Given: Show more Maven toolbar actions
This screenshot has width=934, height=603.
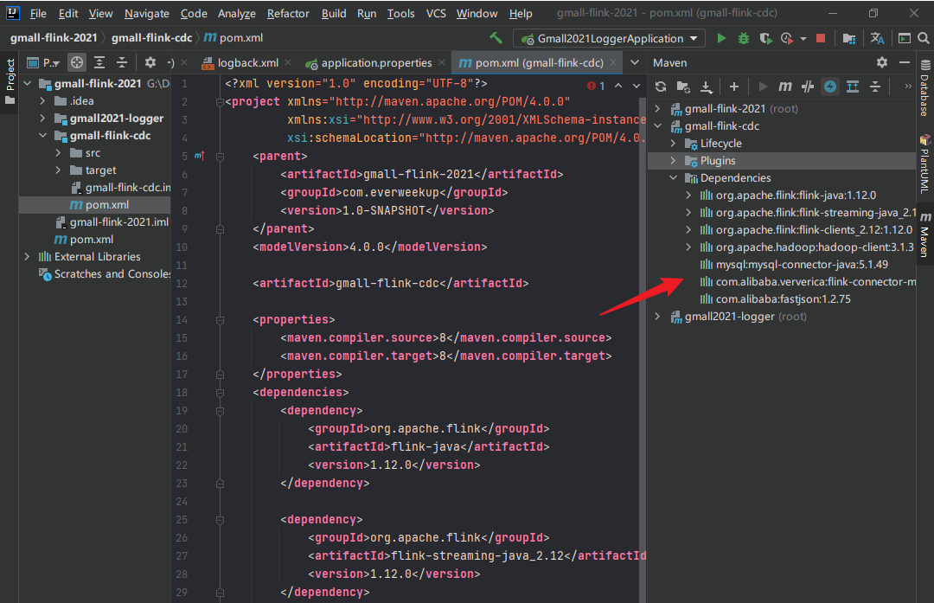Looking at the screenshot, I should (908, 87).
